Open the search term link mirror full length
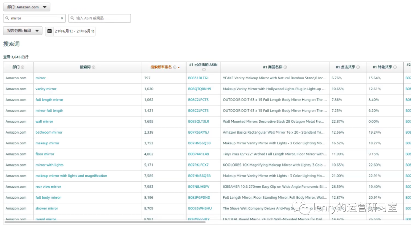Screen dimensions: 411x227 [x=49, y=111]
